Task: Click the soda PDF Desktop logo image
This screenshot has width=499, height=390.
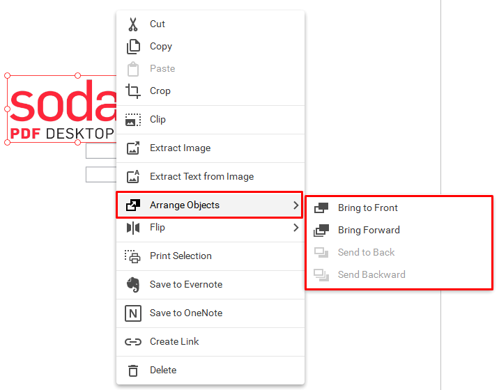Action: click(x=62, y=109)
